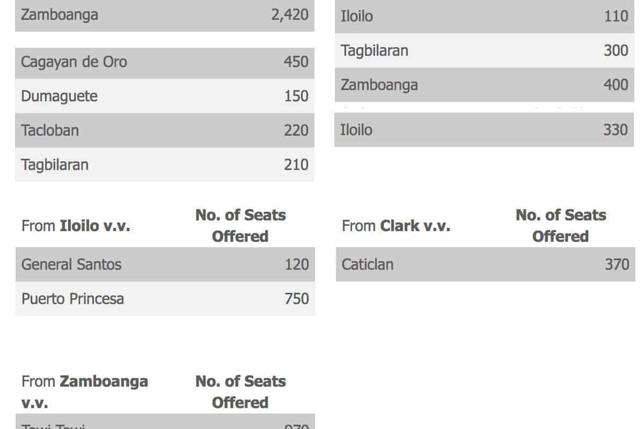Click the Caticlan destination name
Image resolution: width=644 pixels, height=429 pixels.
368,264
